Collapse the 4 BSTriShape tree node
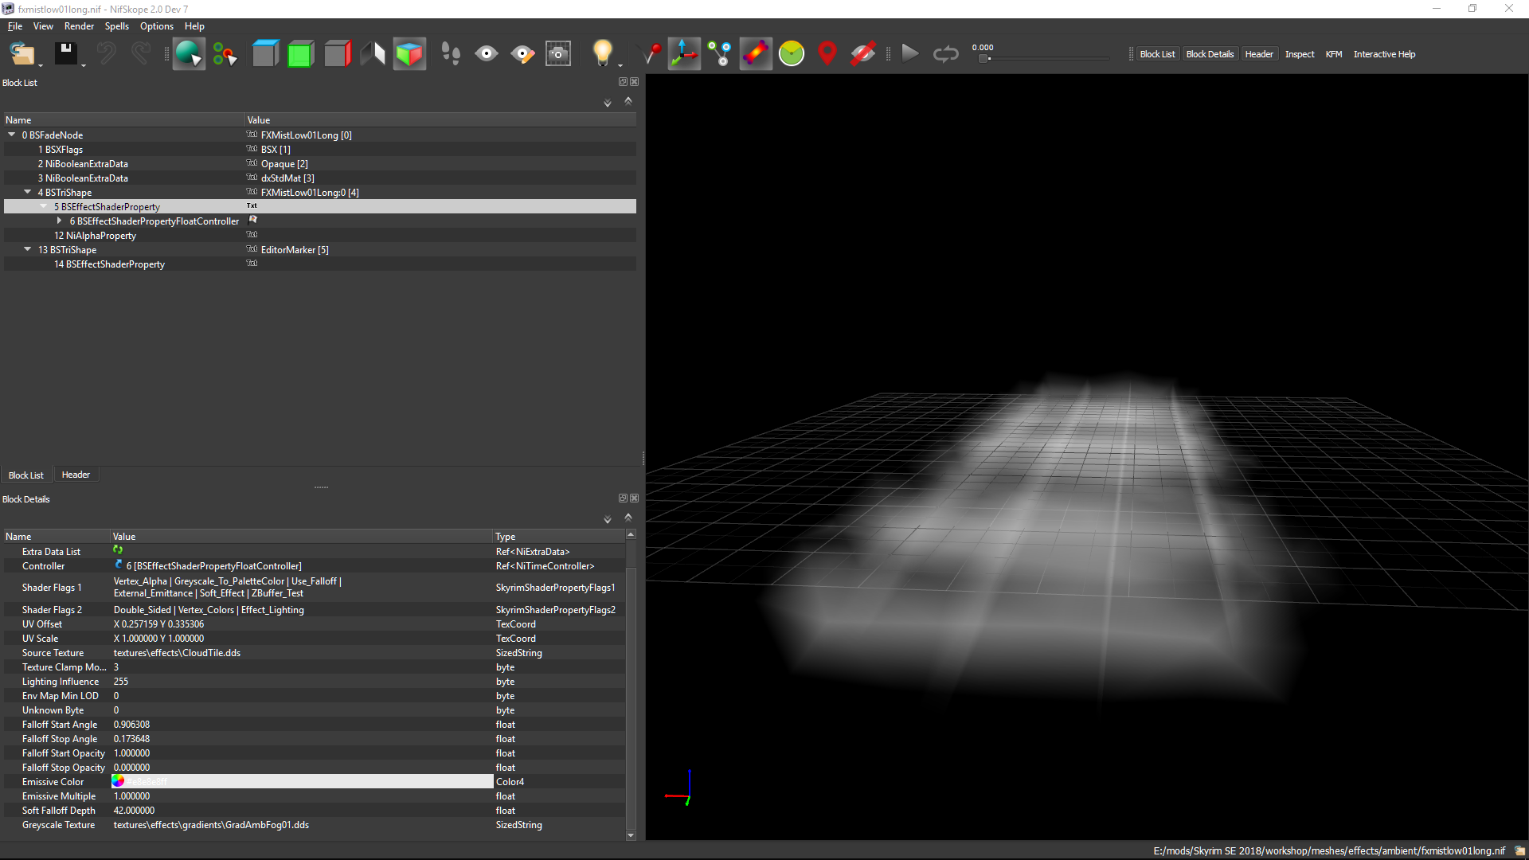 coord(28,192)
